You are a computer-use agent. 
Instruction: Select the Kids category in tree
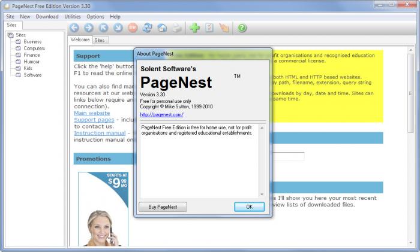point(28,68)
